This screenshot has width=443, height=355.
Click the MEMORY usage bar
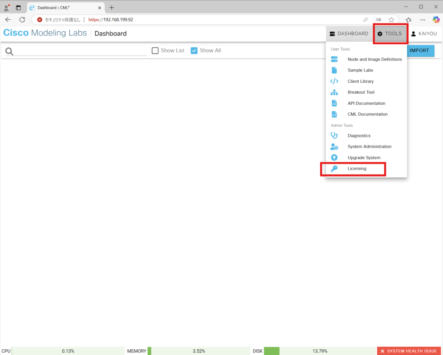pyautogui.click(x=199, y=351)
